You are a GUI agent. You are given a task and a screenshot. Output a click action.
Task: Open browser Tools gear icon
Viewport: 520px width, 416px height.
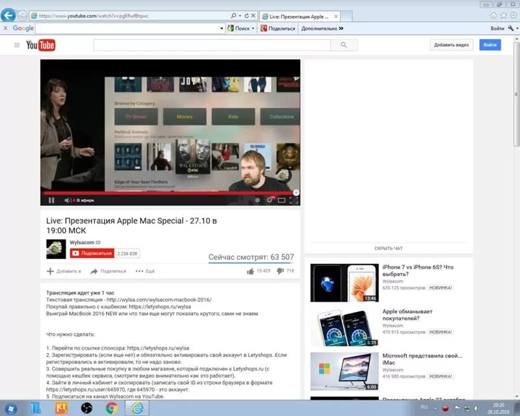click(513, 15)
